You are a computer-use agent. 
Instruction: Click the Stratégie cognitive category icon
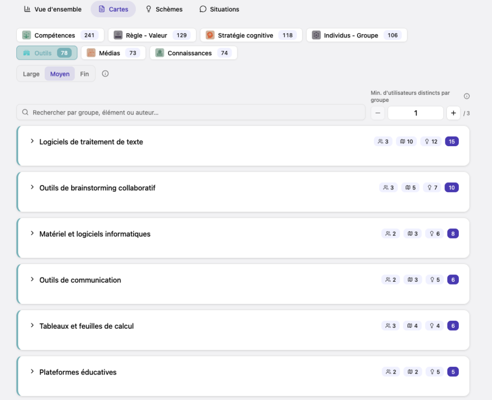click(x=210, y=35)
